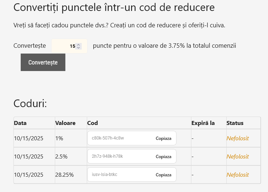Click the points number input field
The height and width of the screenshot is (192, 268).
click(x=65, y=46)
